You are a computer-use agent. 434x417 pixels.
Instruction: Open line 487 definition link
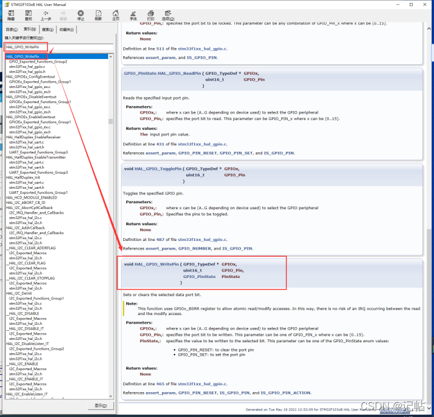coord(160,240)
